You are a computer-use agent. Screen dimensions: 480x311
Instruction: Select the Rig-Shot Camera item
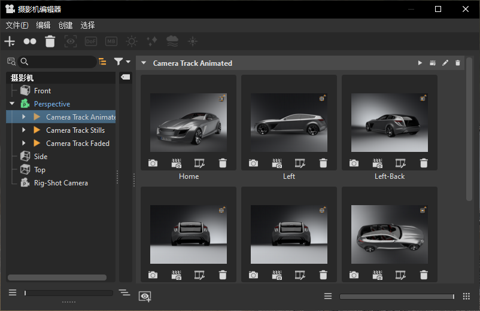point(60,183)
